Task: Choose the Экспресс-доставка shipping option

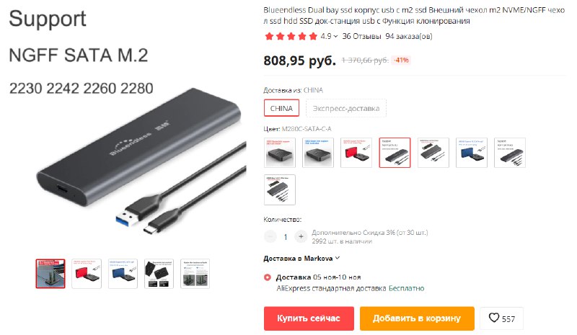Action: (346, 109)
